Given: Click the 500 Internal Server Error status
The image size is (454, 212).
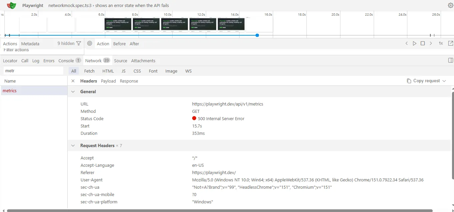Looking at the screenshot, I should (x=221, y=118).
